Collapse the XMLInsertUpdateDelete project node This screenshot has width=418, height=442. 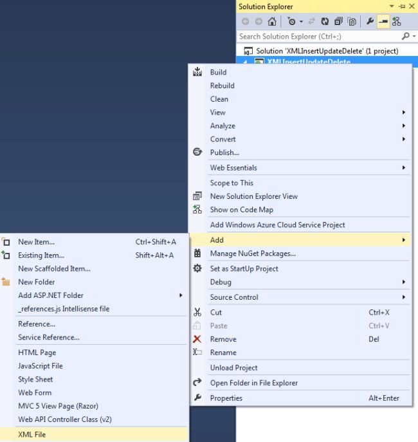(x=245, y=62)
